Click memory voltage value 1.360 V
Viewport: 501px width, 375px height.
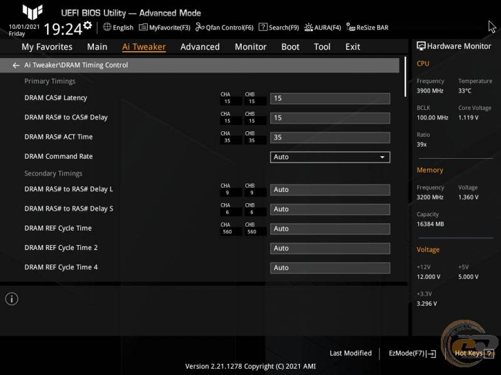point(468,197)
